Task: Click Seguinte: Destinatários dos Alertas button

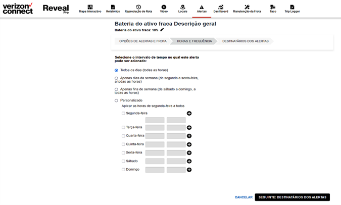Action: [293, 197]
